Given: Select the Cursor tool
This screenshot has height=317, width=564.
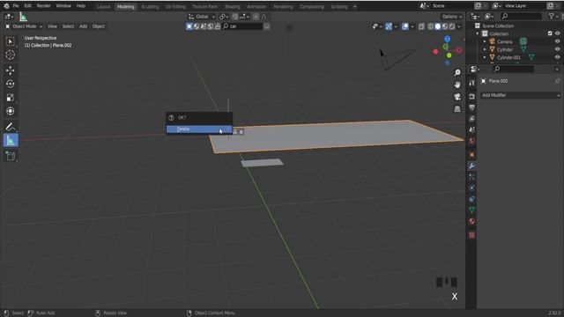Looking at the screenshot, I should pyautogui.click(x=10, y=55).
